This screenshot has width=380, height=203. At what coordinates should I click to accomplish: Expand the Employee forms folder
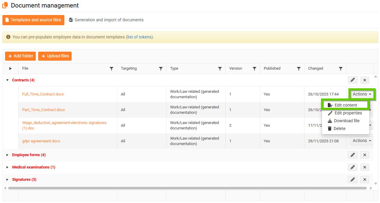8,155
